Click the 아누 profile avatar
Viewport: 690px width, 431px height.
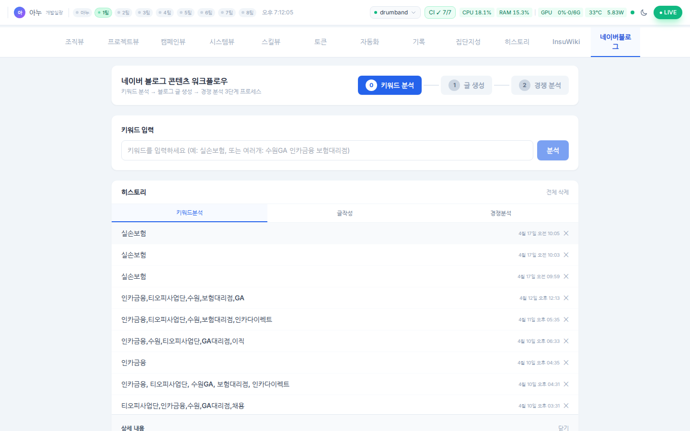(x=20, y=12)
